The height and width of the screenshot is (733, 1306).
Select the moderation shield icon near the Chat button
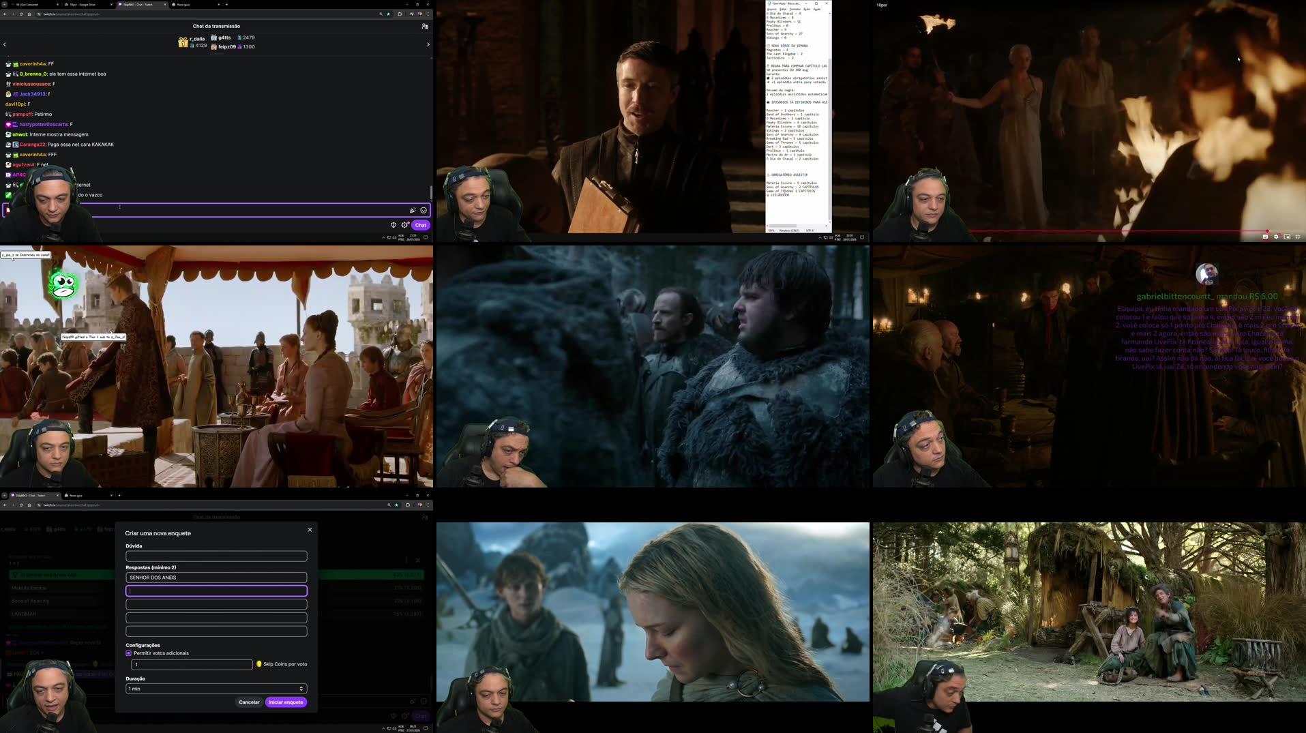point(394,225)
